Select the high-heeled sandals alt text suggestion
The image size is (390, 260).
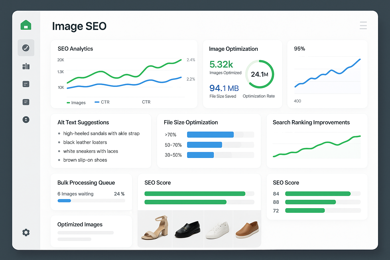[101, 134]
